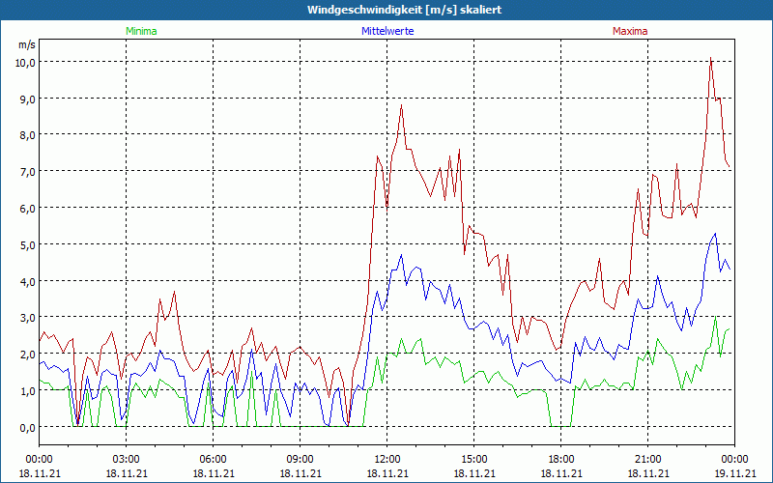Select the blue Mittelwerte legend label
This screenshot has width=773, height=483.
386,31
